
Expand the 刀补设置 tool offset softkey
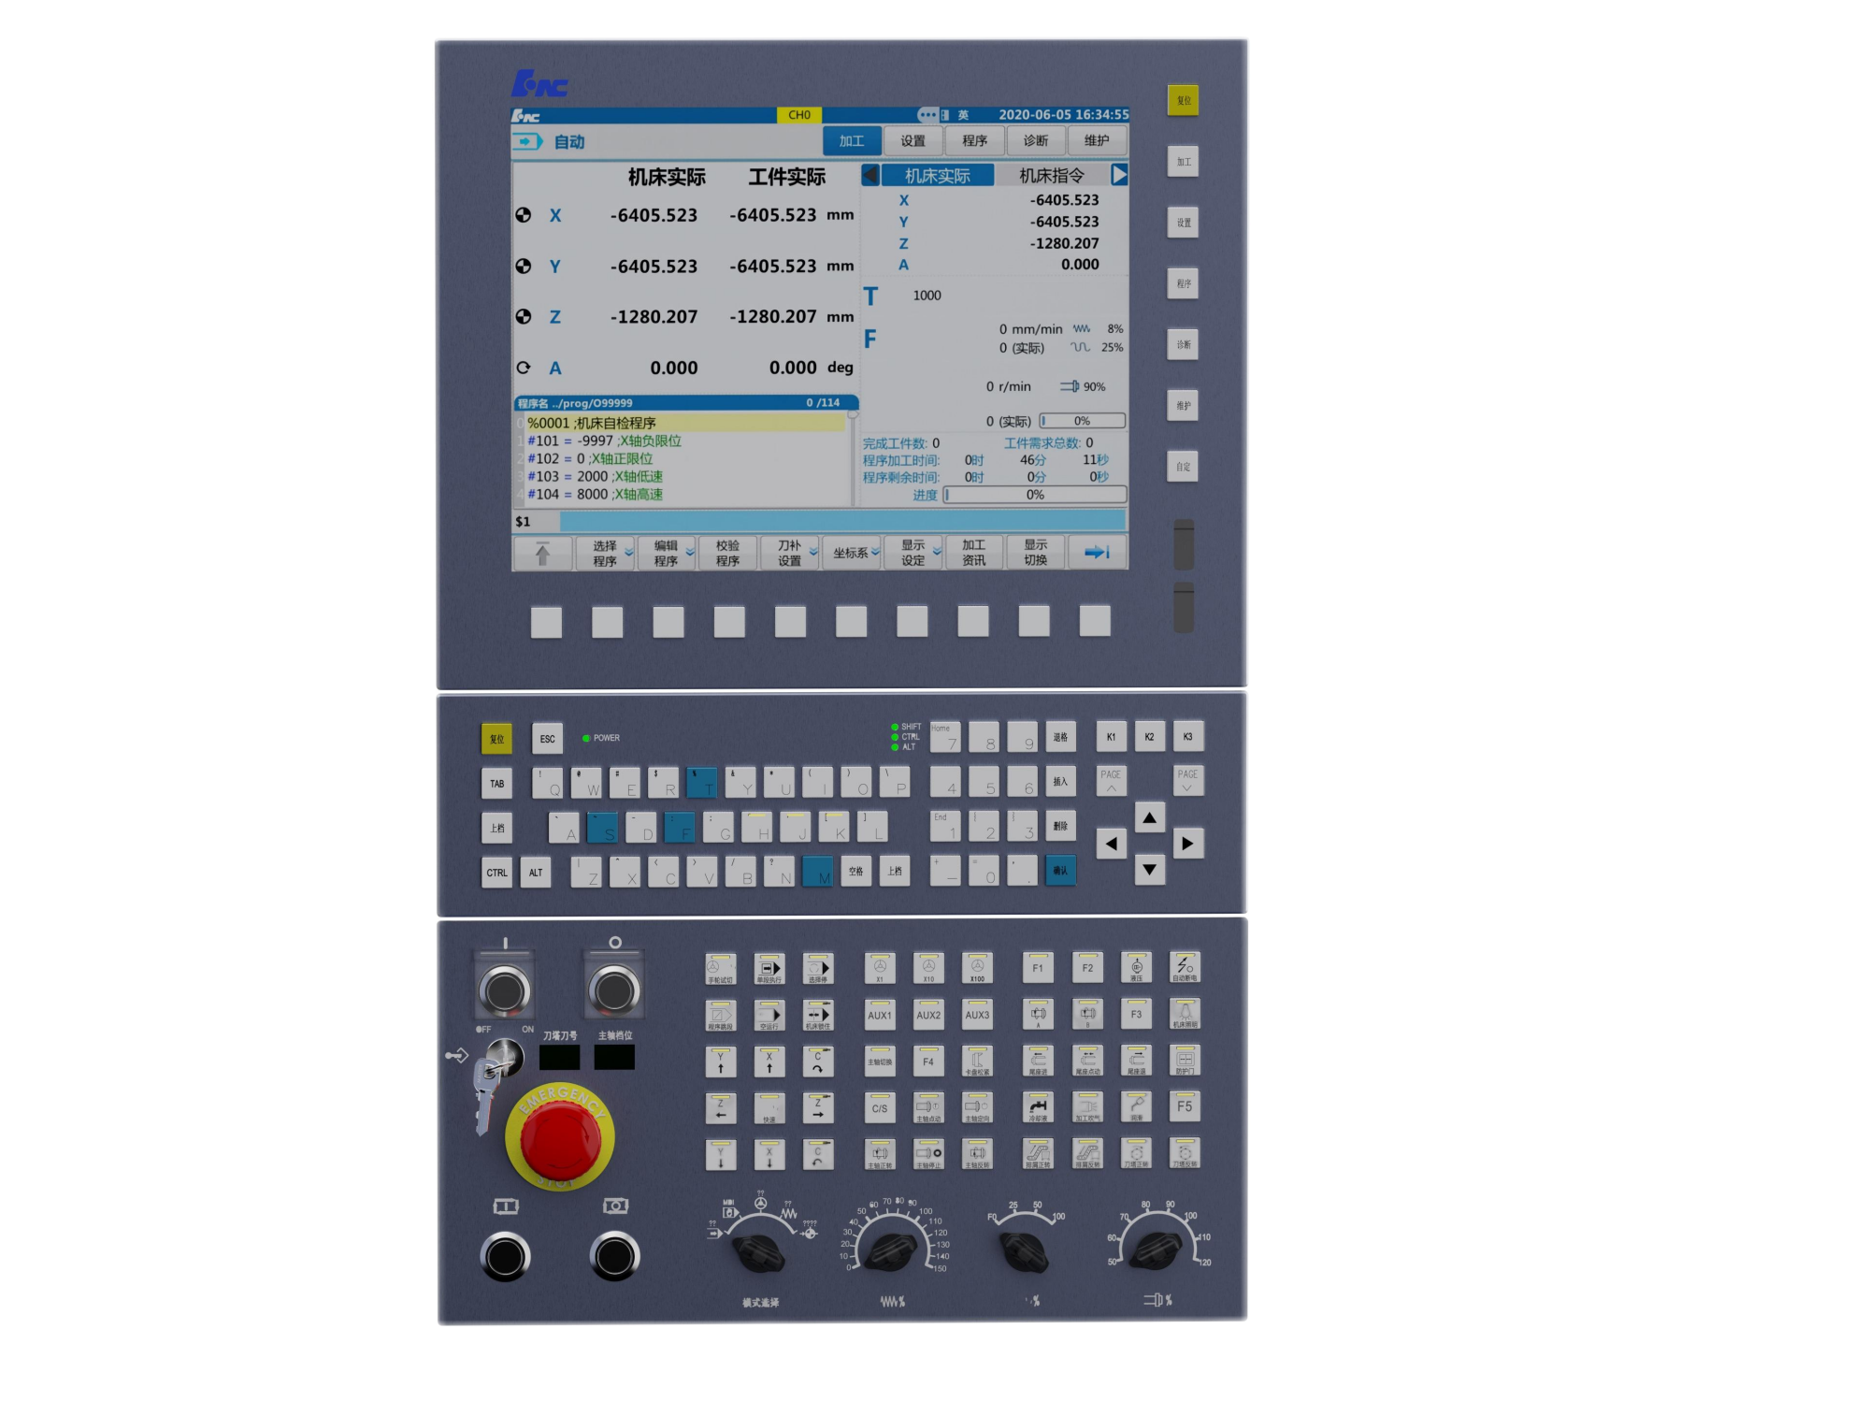click(x=791, y=553)
